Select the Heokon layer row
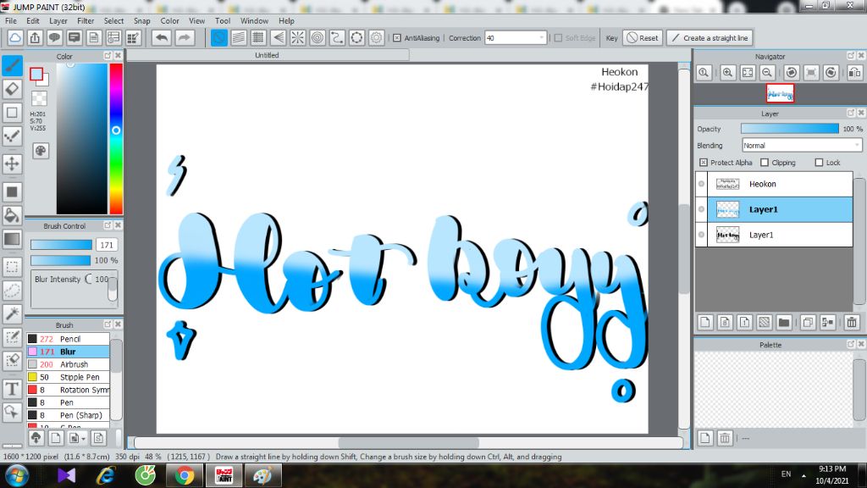 (x=774, y=184)
